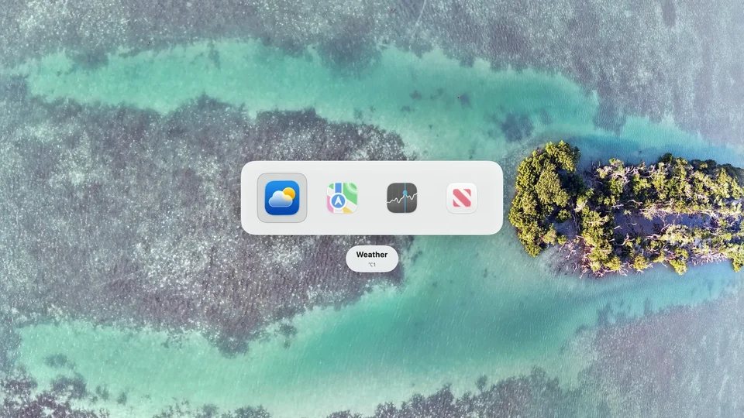Open the Maps app icon

(342, 197)
